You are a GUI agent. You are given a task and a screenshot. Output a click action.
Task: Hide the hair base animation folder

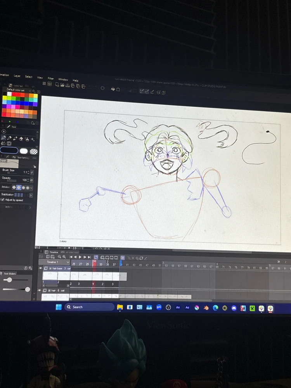(x=40, y=268)
